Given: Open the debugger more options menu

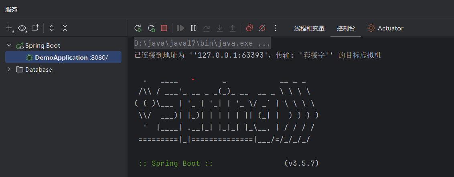Looking at the screenshot, I should click(276, 28).
